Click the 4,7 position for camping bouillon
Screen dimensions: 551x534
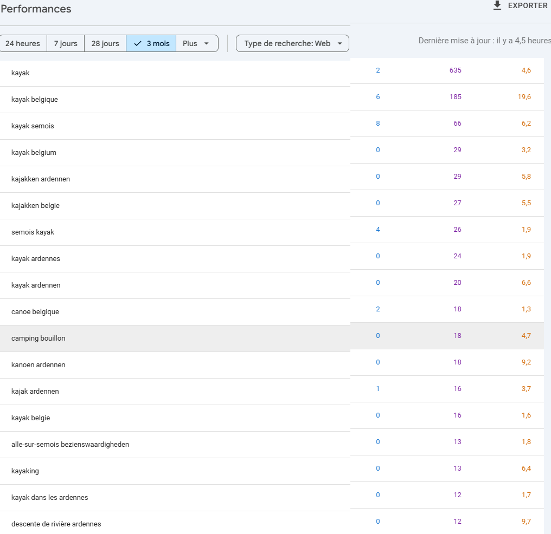(x=526, y=336)
